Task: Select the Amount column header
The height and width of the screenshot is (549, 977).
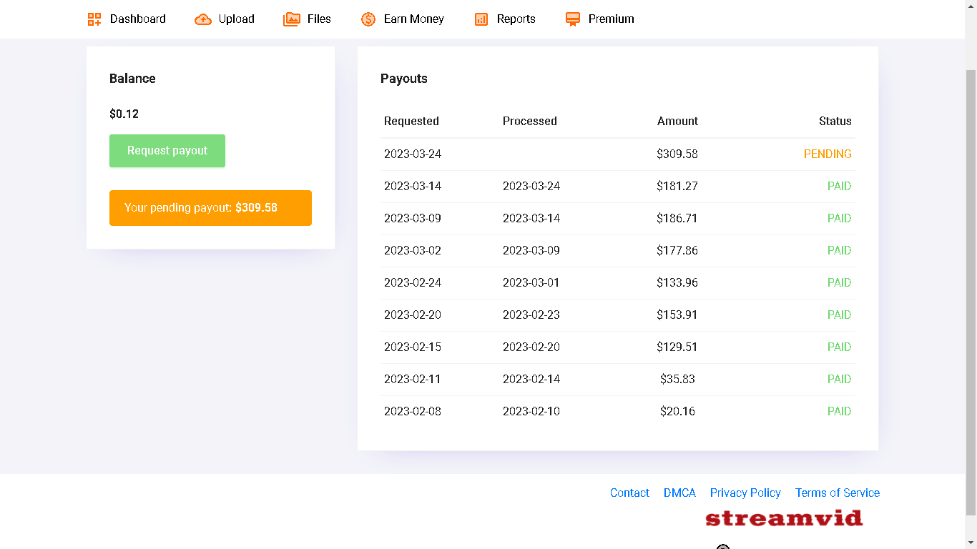Action: 677,122
